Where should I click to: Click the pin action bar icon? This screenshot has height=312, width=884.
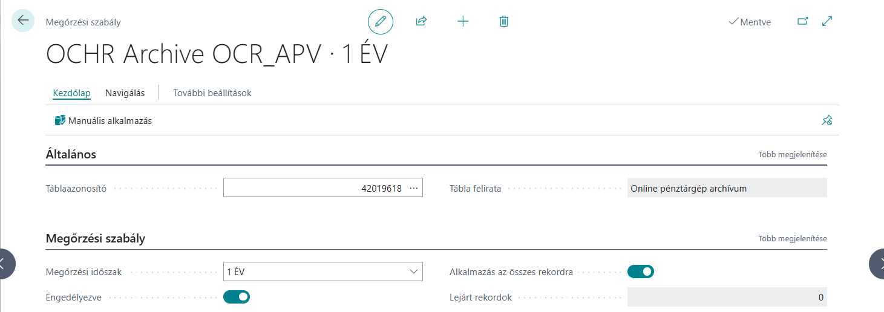coord(827,121)
